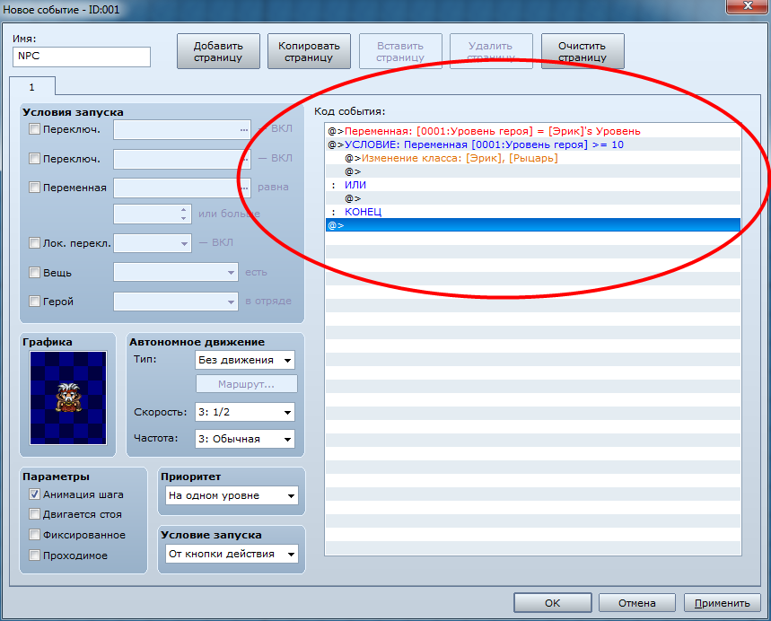Select the character sprite graphic thumbnail
The height and width of the screenshot is (621, 771).
click(68, 398)
